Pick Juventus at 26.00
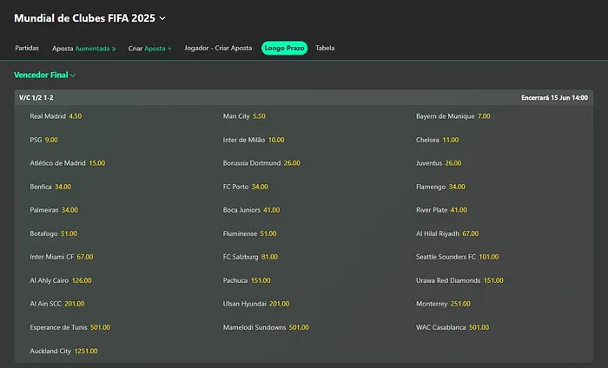The width and height of the screenshot is (608, 368). pyautogui.click(x=439, y=163)
